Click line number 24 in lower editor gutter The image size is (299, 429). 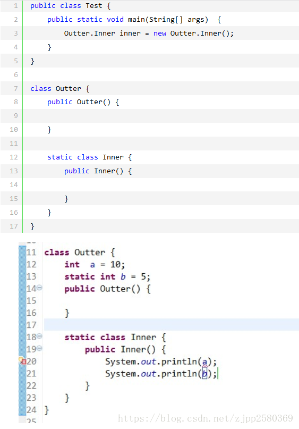pos(31,409)
